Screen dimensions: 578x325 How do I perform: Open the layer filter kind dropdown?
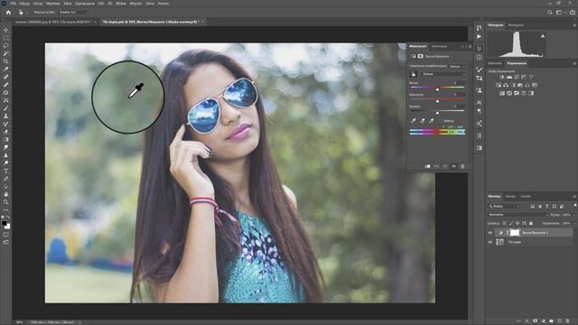[x=504, y=207]
